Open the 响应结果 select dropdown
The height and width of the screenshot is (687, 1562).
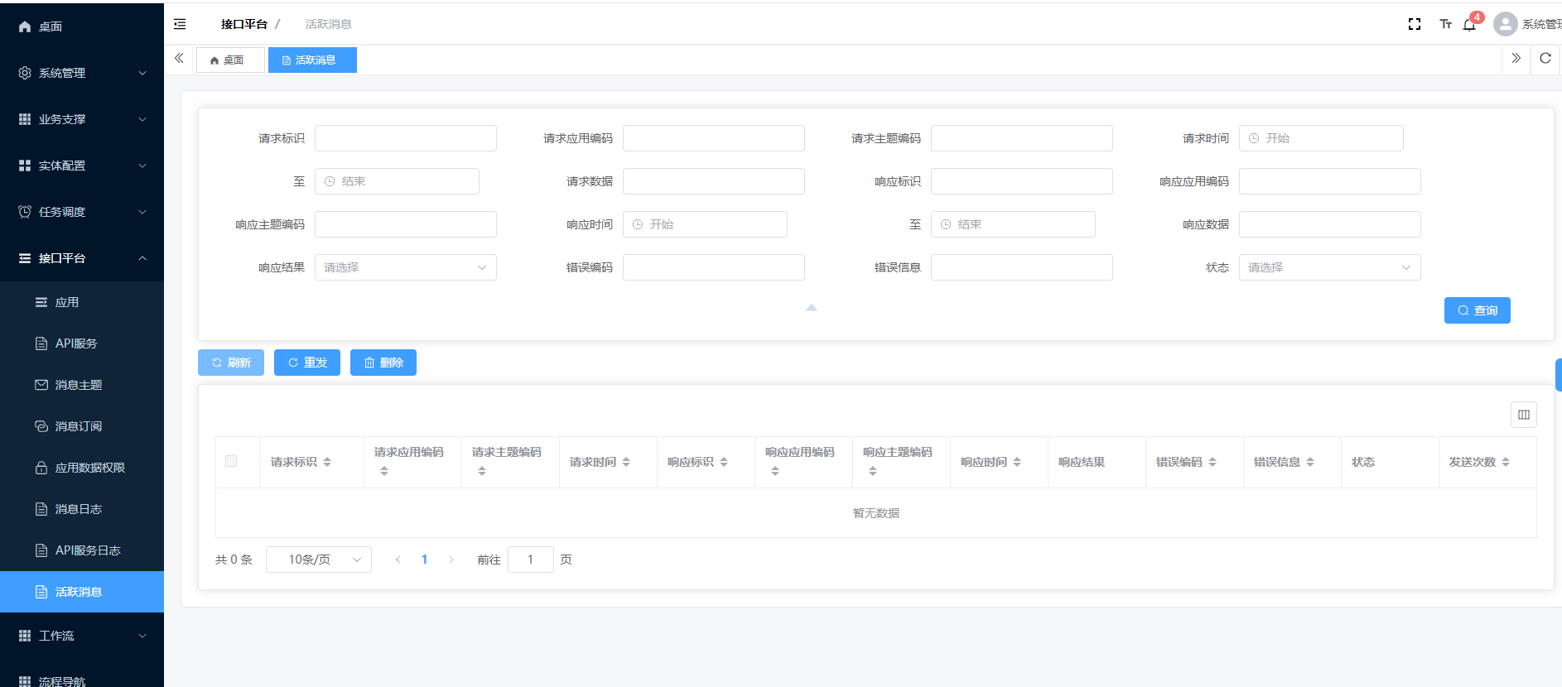[x=406, y=267]
